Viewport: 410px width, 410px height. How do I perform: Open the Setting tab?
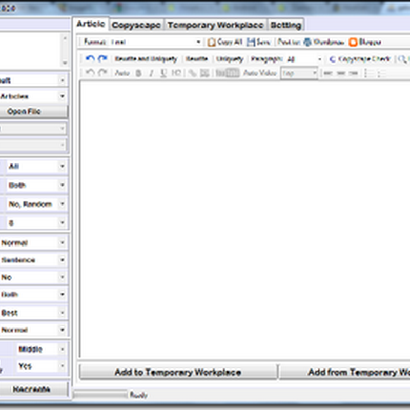286,25
